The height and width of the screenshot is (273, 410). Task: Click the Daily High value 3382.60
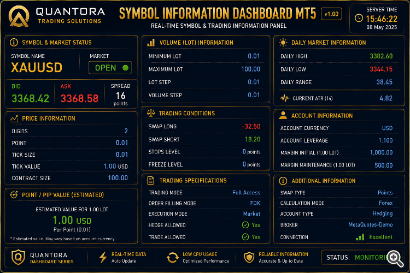click(381, 56)
